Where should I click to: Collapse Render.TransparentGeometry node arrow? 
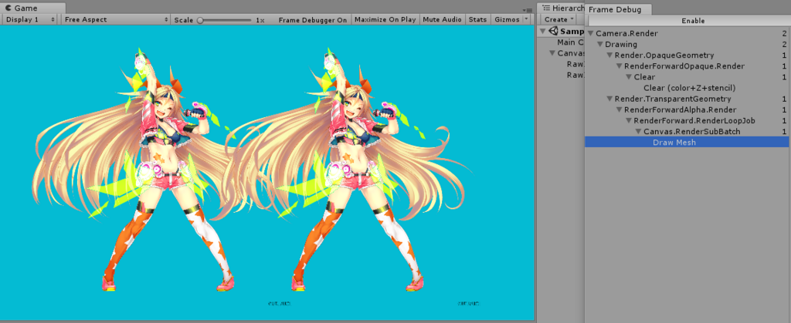click(610, 99)
